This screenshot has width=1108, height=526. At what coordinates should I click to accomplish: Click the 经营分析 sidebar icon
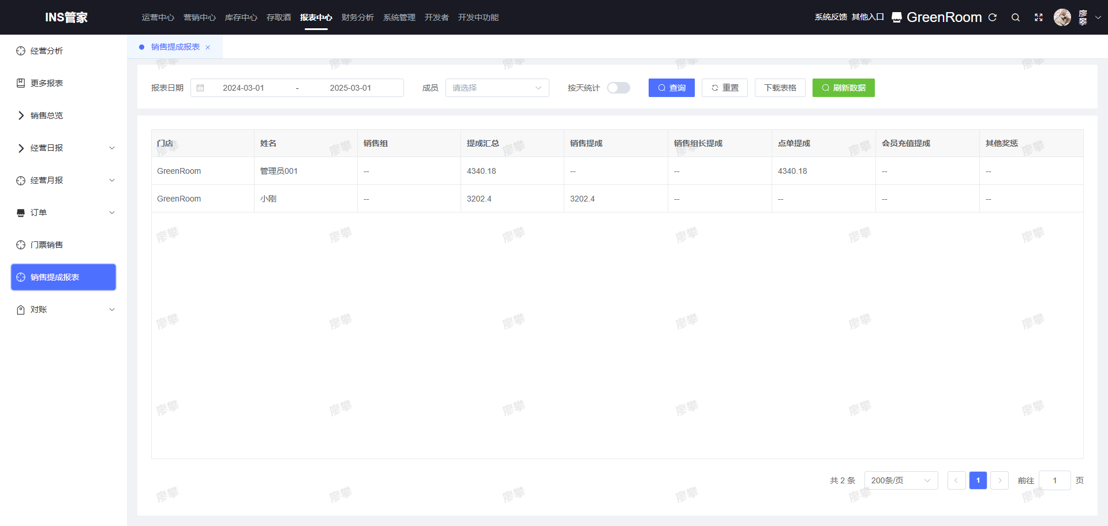click(x=21, y=51)
